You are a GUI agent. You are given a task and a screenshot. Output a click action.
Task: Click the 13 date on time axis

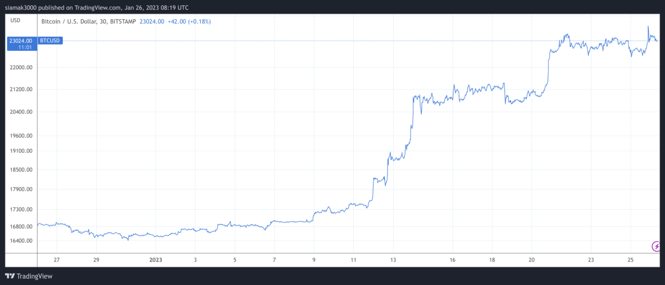(x=393, y=260)
